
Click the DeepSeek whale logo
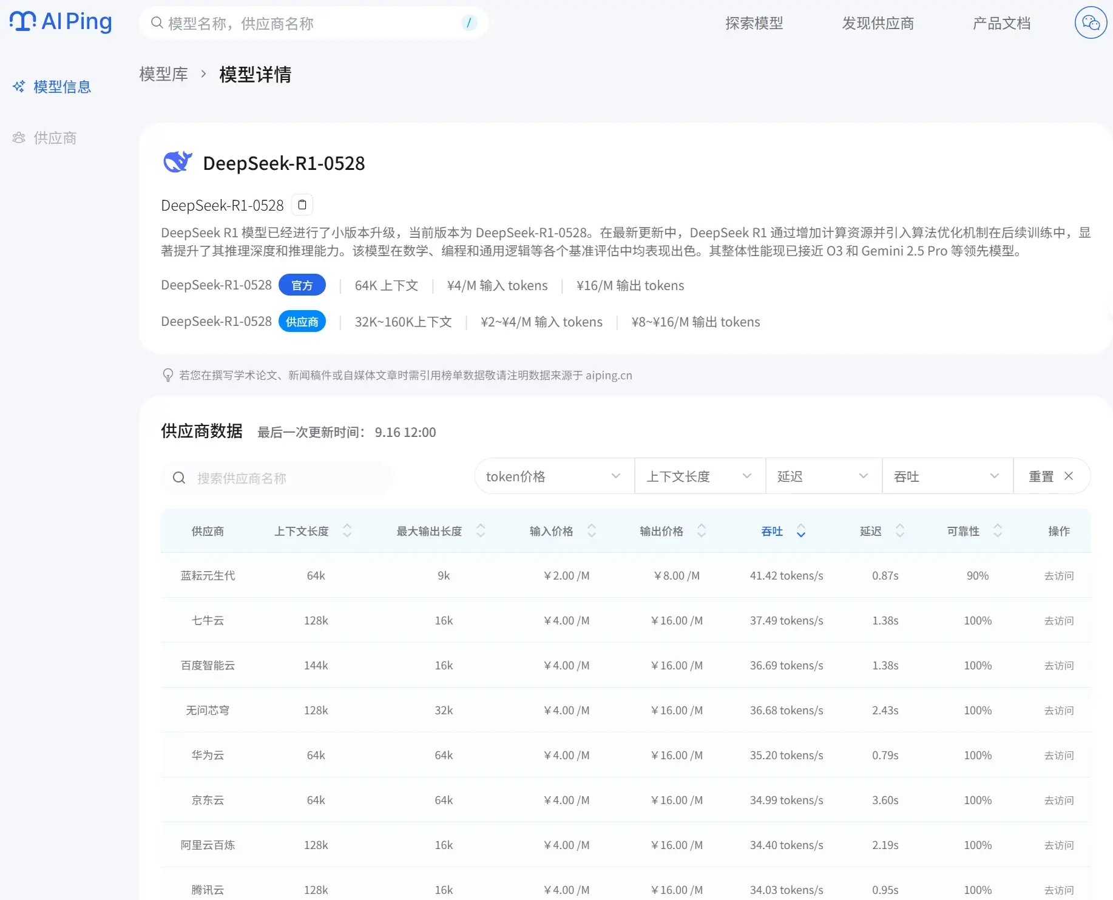click(x=177, y=163)
